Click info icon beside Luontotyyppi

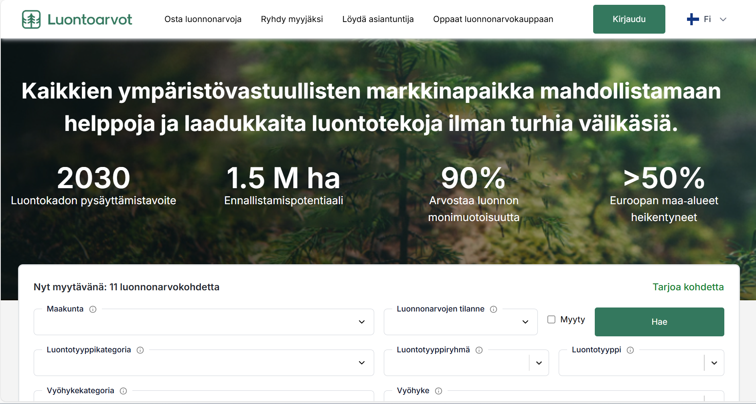[x=630, y=350]
